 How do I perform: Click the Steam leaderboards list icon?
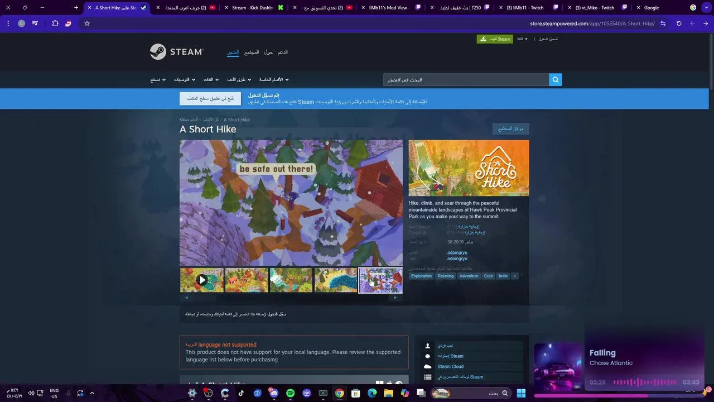[428, 377]
